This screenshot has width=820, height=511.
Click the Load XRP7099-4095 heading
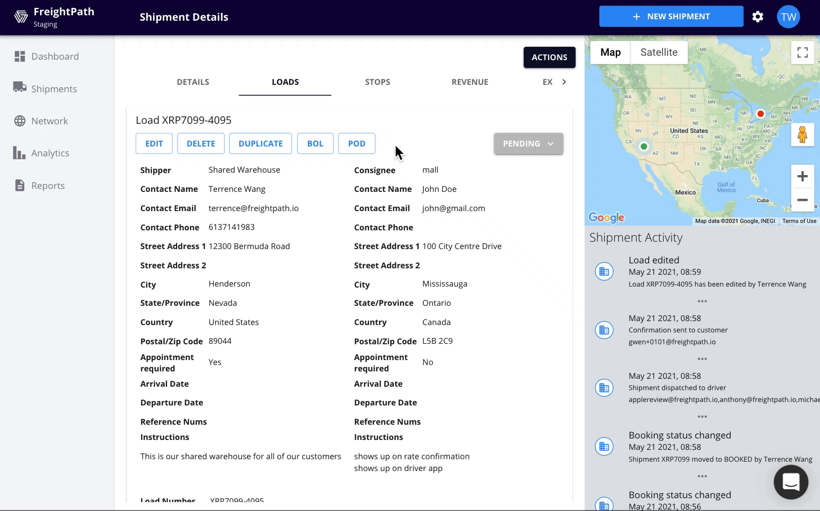[184, 120]
